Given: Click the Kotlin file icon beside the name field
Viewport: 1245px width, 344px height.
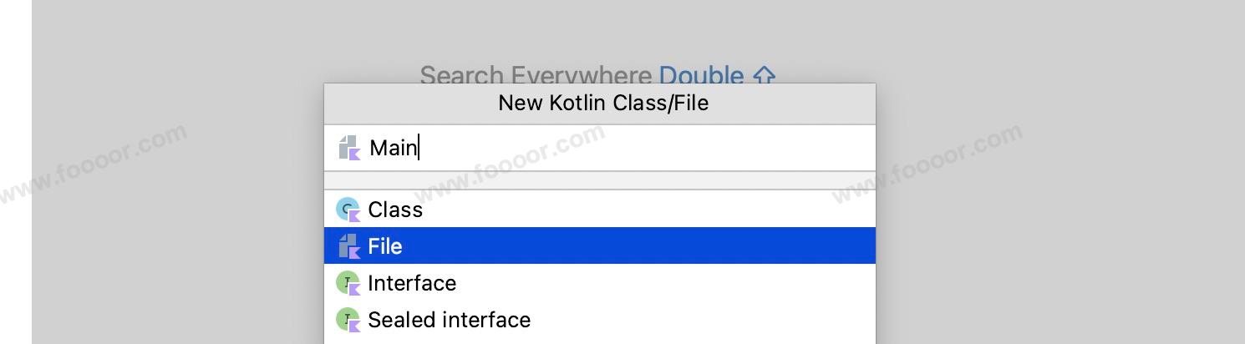Looking at the screenshot, I should coord(348,149).
